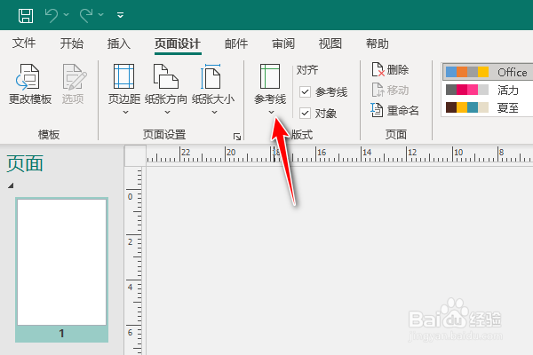Click the 移动 page button
The height and width of the screenshot is (355, 533).
[390, 90]
